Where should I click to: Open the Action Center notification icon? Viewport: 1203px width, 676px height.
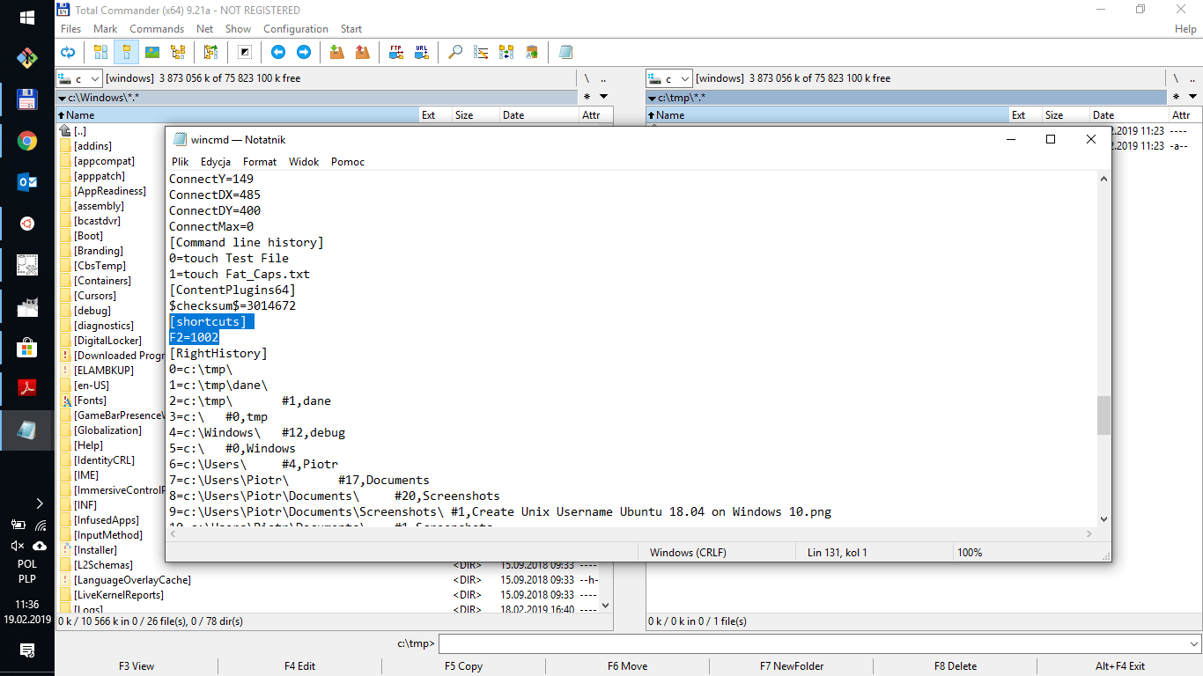[27, 650]
